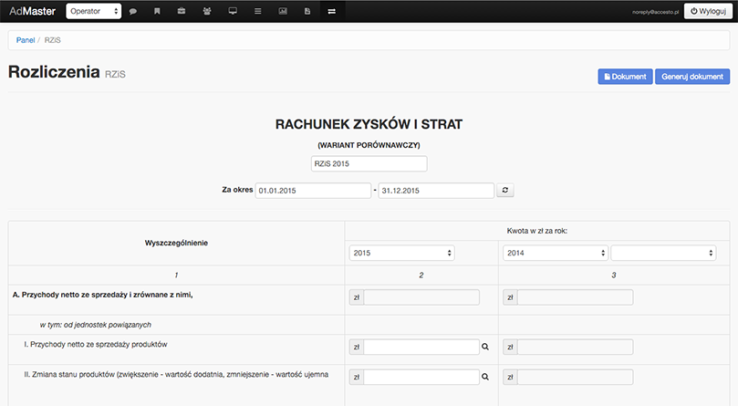Click magnifier next to Przychody netto ze sprzedaży produktów
The height and width of the screenshot is (406, 738).
click(x=485, y=347)
